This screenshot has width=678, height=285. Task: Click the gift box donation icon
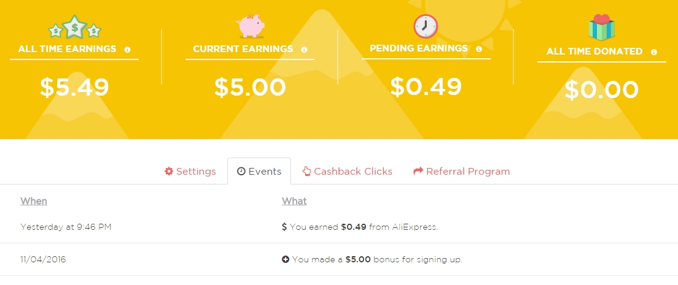(601, 28)
